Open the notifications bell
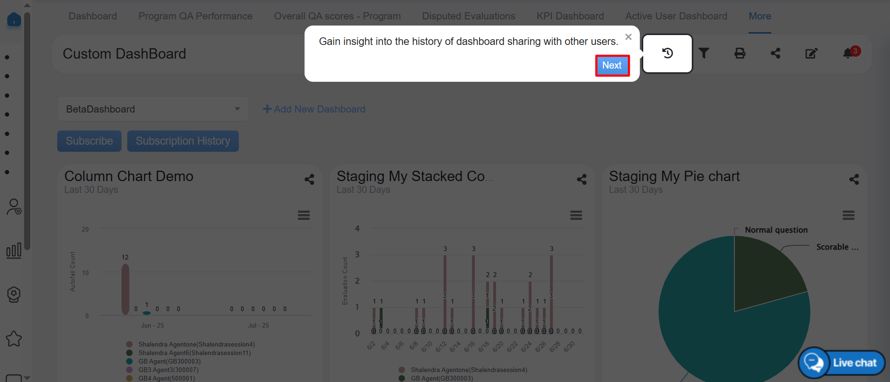The height and width of the screenshot is (382, 890). point(848,53)
